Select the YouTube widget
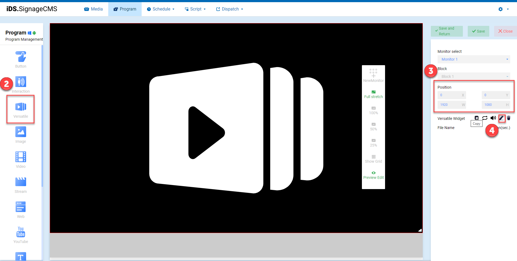Image resolution: width=517 pixels, height=261 pixels. 21,235
